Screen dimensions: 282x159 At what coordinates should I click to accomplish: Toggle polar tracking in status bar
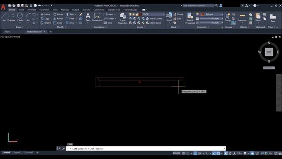click(x=200, y=153)
